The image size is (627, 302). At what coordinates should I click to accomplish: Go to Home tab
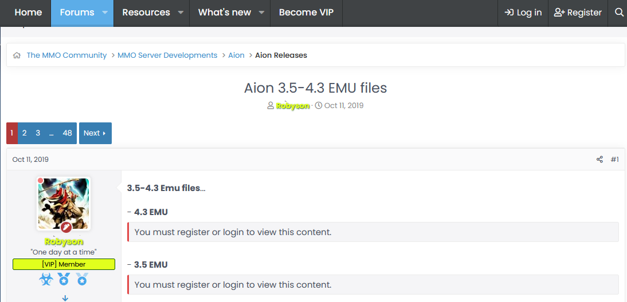(28, 13)
